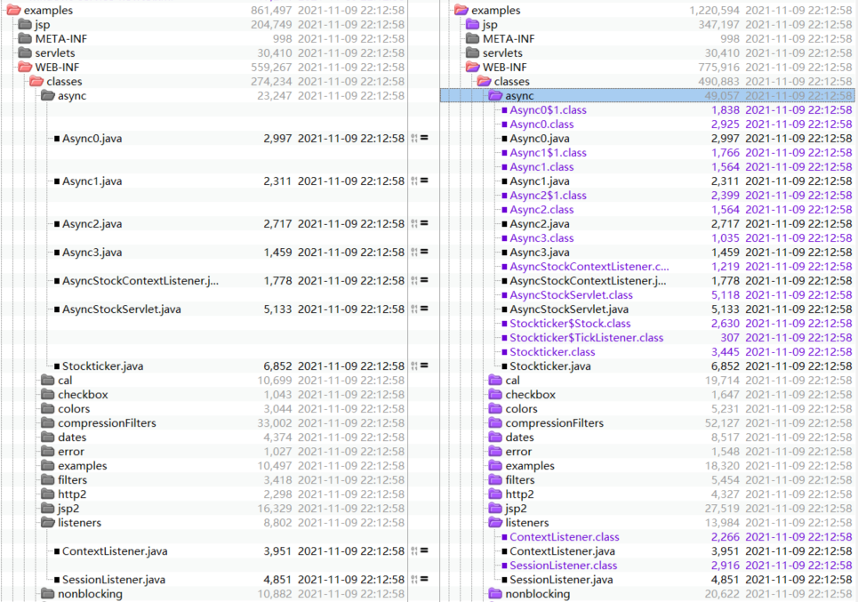Select Stockticker.java in the left pane
Screen dimensions: 858x602
103,366
